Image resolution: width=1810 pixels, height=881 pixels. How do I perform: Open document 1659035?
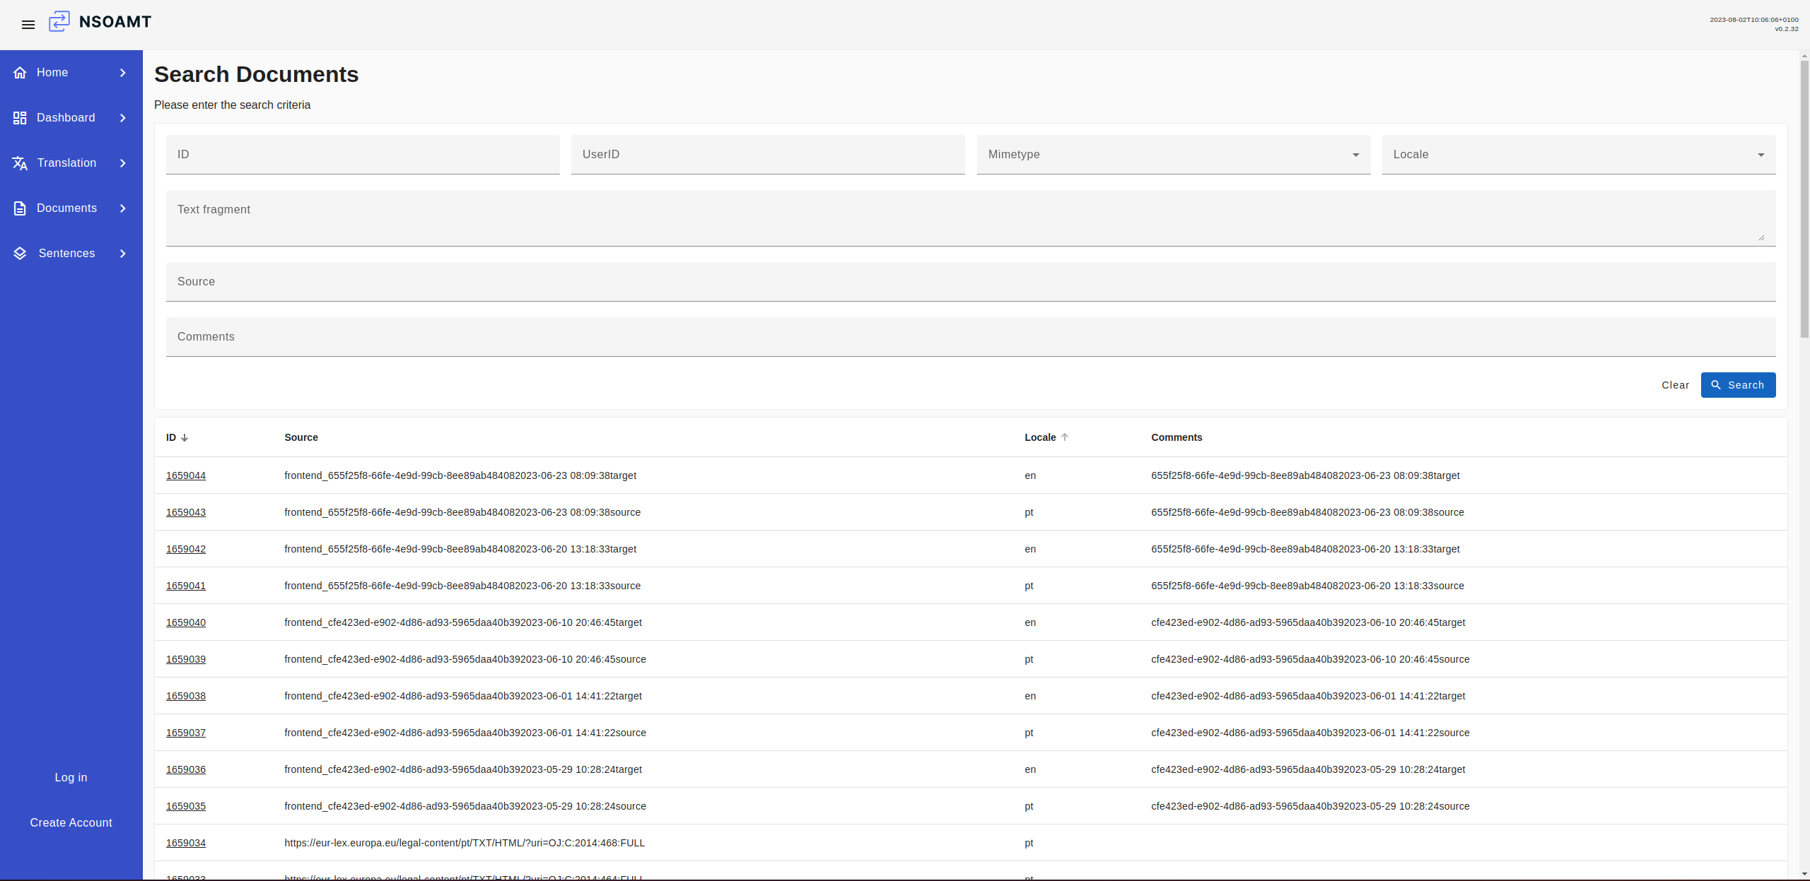186,806
